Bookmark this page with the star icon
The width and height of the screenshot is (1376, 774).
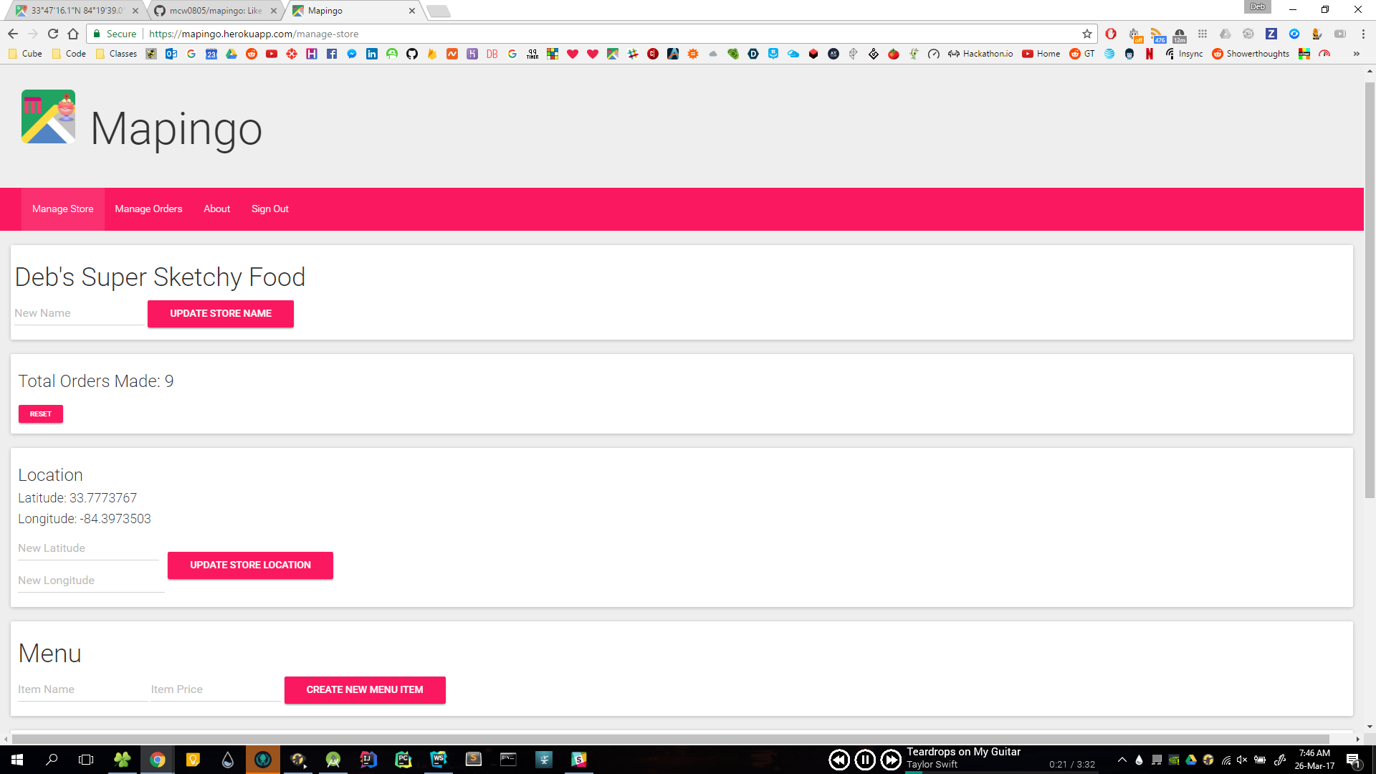click(x=1087, y=34)
